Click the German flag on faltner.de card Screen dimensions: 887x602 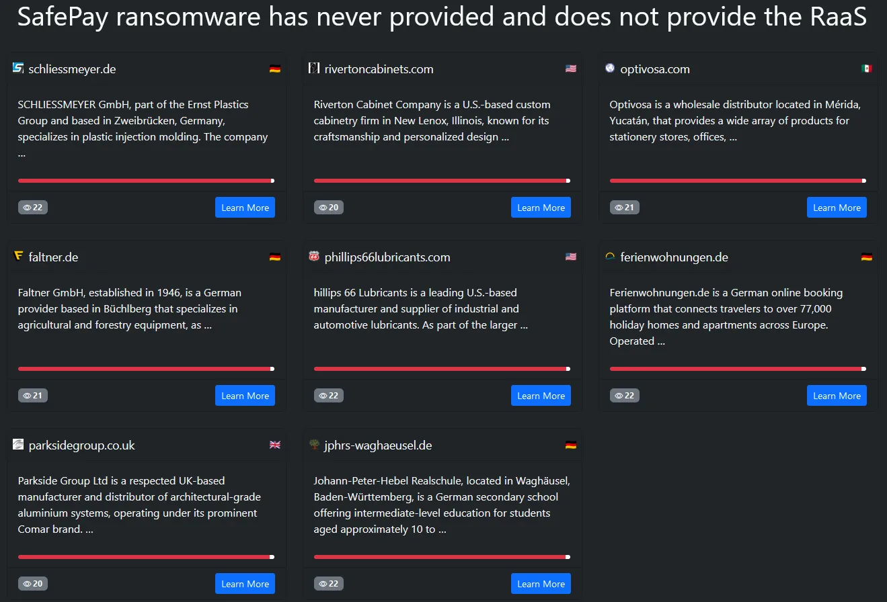point(274,257)
